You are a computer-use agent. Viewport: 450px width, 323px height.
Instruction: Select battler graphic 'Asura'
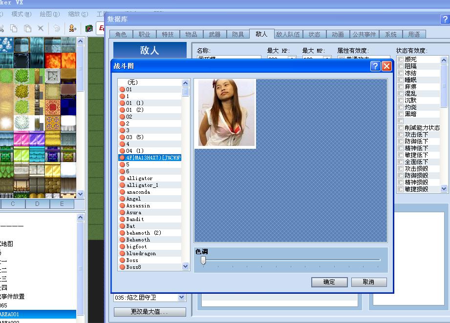point(150,212)
